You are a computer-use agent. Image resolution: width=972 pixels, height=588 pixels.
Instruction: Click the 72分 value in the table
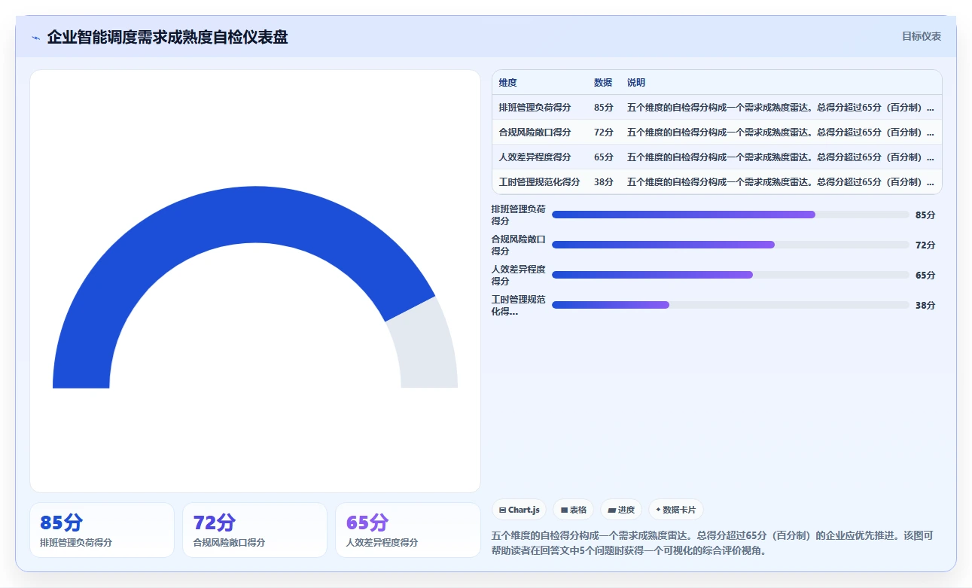tap(604, 133)
